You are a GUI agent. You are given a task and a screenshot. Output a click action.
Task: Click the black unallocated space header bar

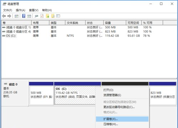[125, 84]
